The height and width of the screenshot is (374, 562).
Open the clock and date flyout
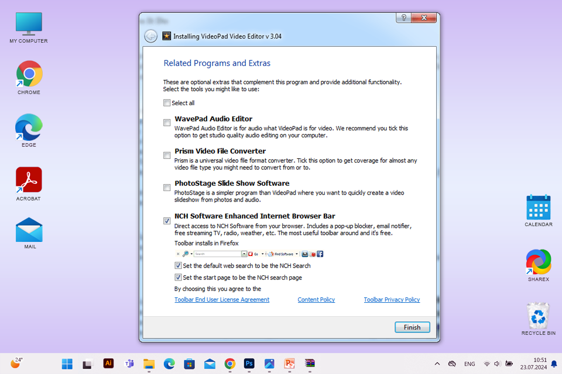[x=533, y=363]
